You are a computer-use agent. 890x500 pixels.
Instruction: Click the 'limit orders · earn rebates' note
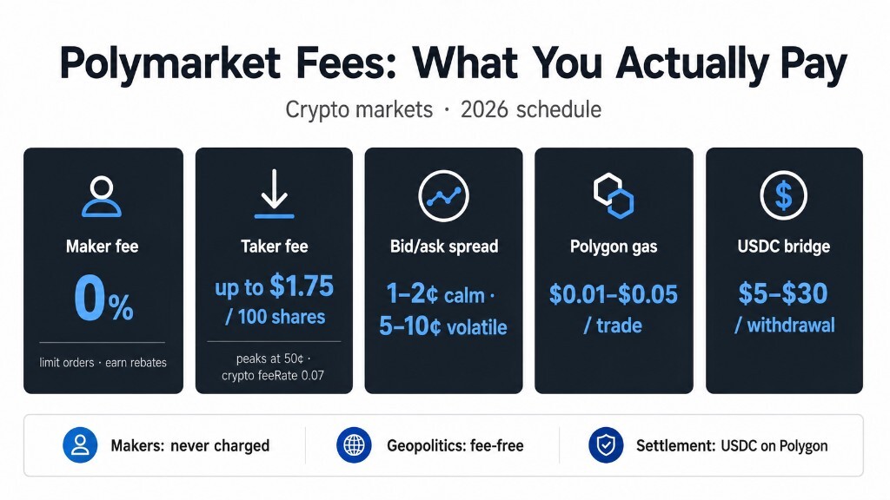pyautogui.click(x=103, y=362)
